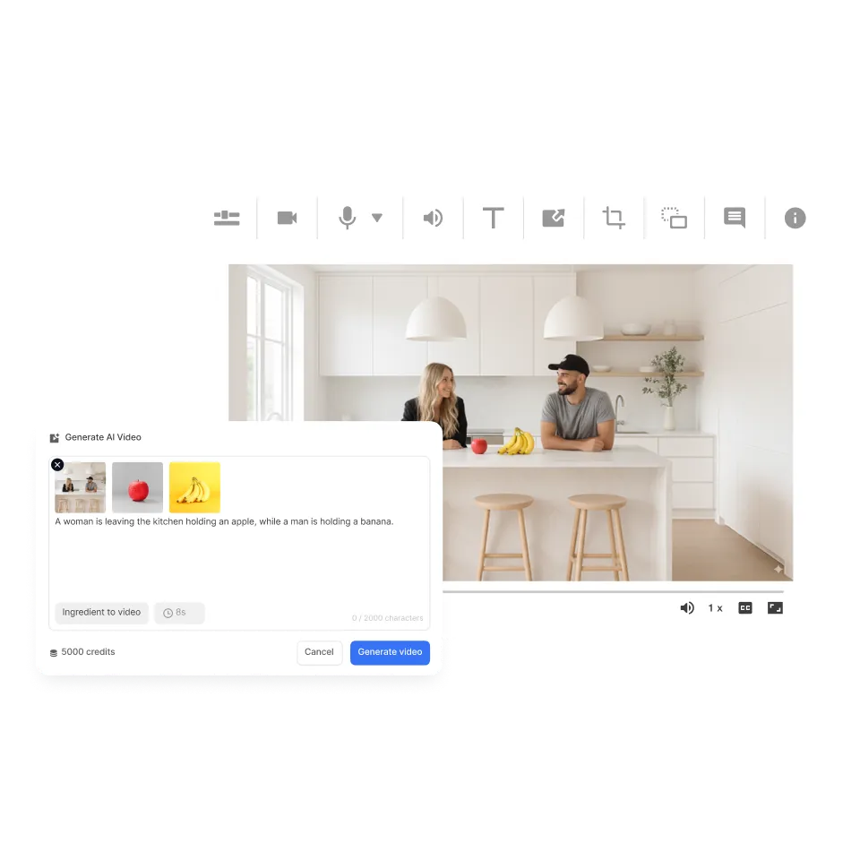Select the banana ingredient thumbnail
Image resolution: width=860 pixels, height=860 pixels.
click(194, 486)
